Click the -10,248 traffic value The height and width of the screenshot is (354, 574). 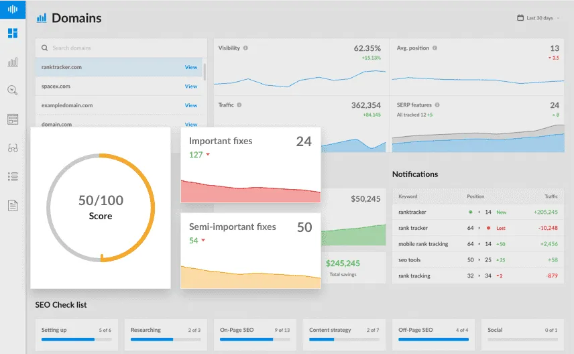pos(548,228)
